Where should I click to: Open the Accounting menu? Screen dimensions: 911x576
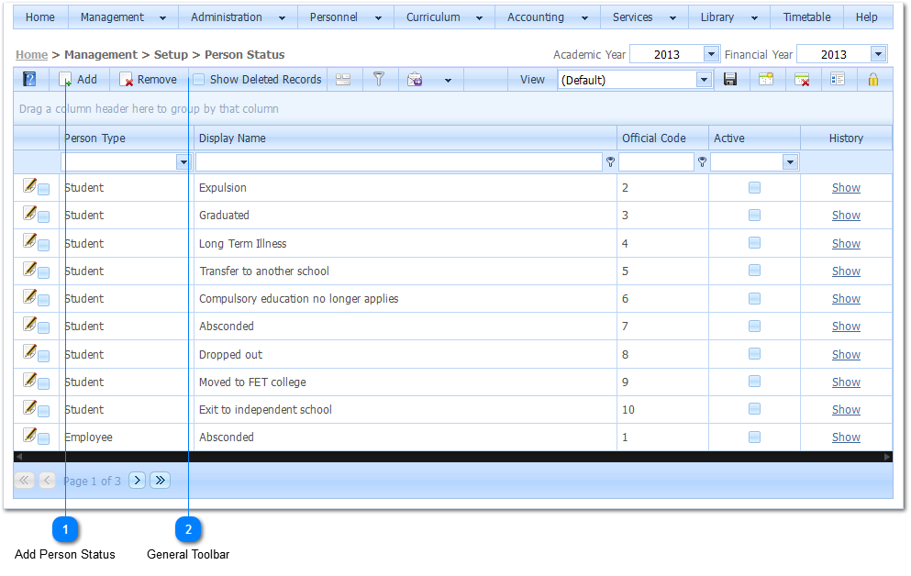[x=548, y=17]
